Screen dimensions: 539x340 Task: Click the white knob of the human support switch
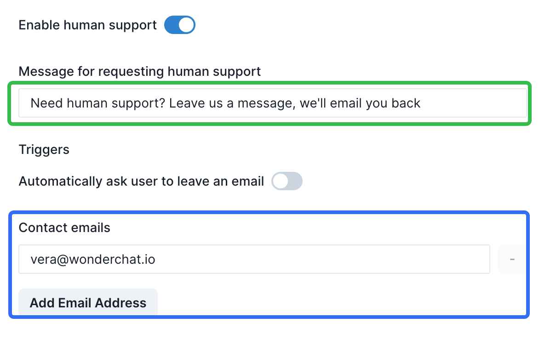click(186, 25)
